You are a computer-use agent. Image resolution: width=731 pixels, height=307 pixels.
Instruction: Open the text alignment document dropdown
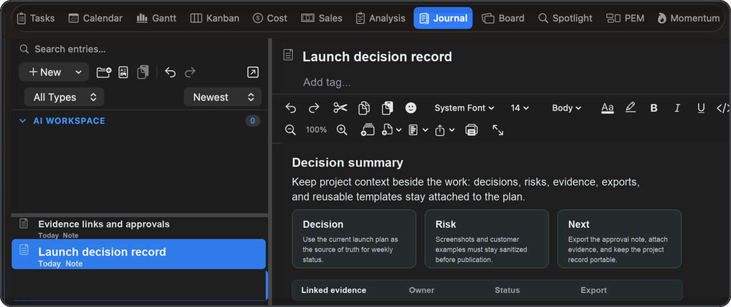(x=418, y=130)
